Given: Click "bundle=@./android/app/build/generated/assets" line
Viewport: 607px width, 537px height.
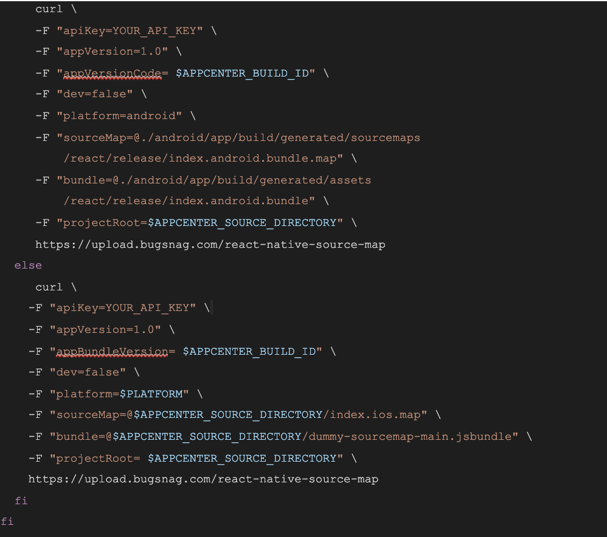Looking at the screenshot, I should (217, 180).
